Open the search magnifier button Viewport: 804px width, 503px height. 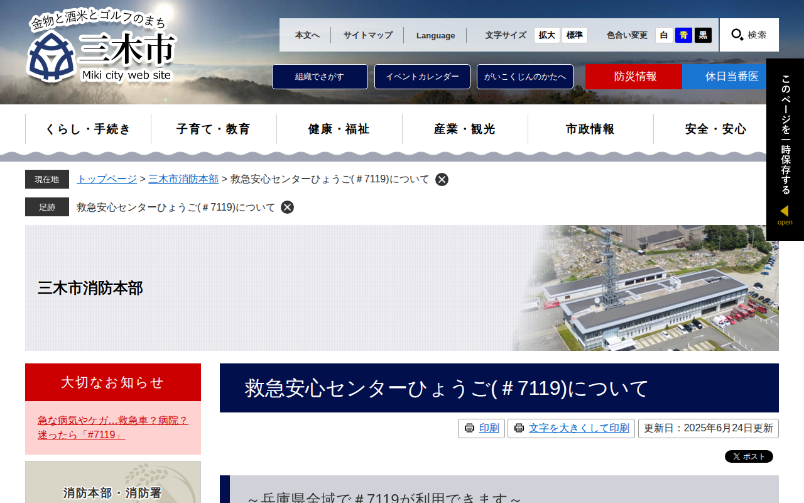(749, 35)
